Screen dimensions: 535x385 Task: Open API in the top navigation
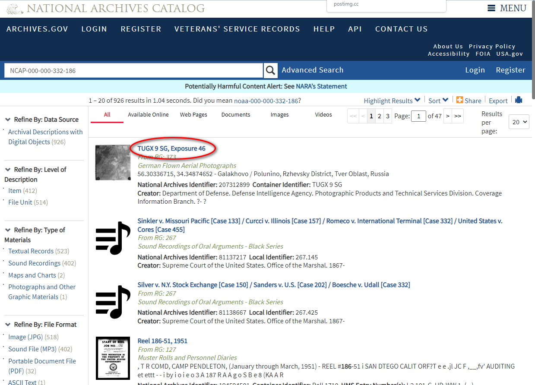tap(355, 29)
